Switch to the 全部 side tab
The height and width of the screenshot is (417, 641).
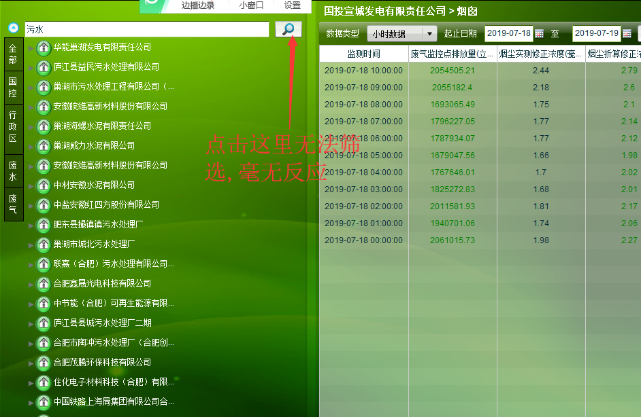coord(13,54)
